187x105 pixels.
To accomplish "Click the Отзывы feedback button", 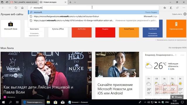I will pos(177,97).
